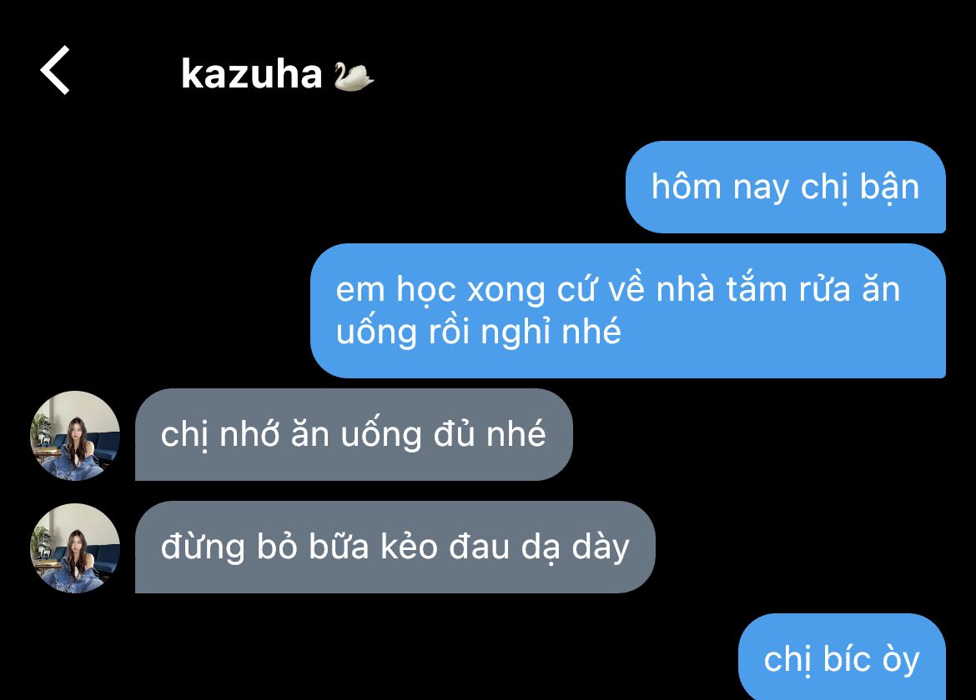
Task: Select the 'hôm nay chị bận' message bubble
Action: [786, 187]
